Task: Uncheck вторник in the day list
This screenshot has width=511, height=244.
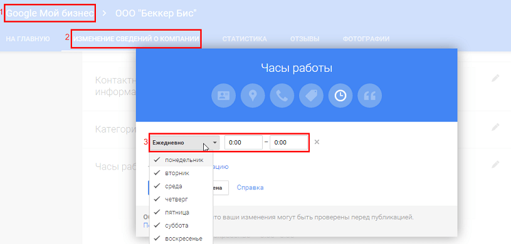Action: point(181,173)
